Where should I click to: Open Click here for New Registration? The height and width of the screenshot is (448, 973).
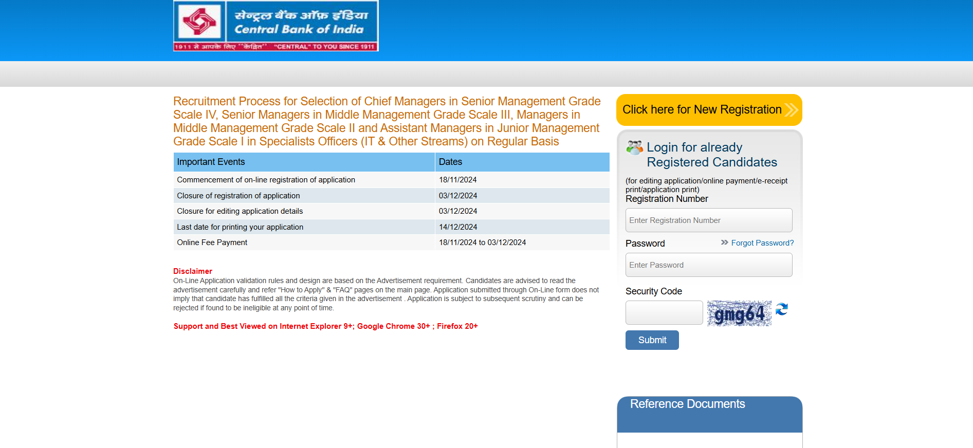pyautogui.click(x=709, y=110)
